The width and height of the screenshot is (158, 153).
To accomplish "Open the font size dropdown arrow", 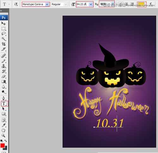I will tap(91, 4).
